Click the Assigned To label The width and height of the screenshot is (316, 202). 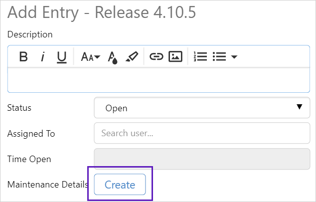tap(31, 134)
